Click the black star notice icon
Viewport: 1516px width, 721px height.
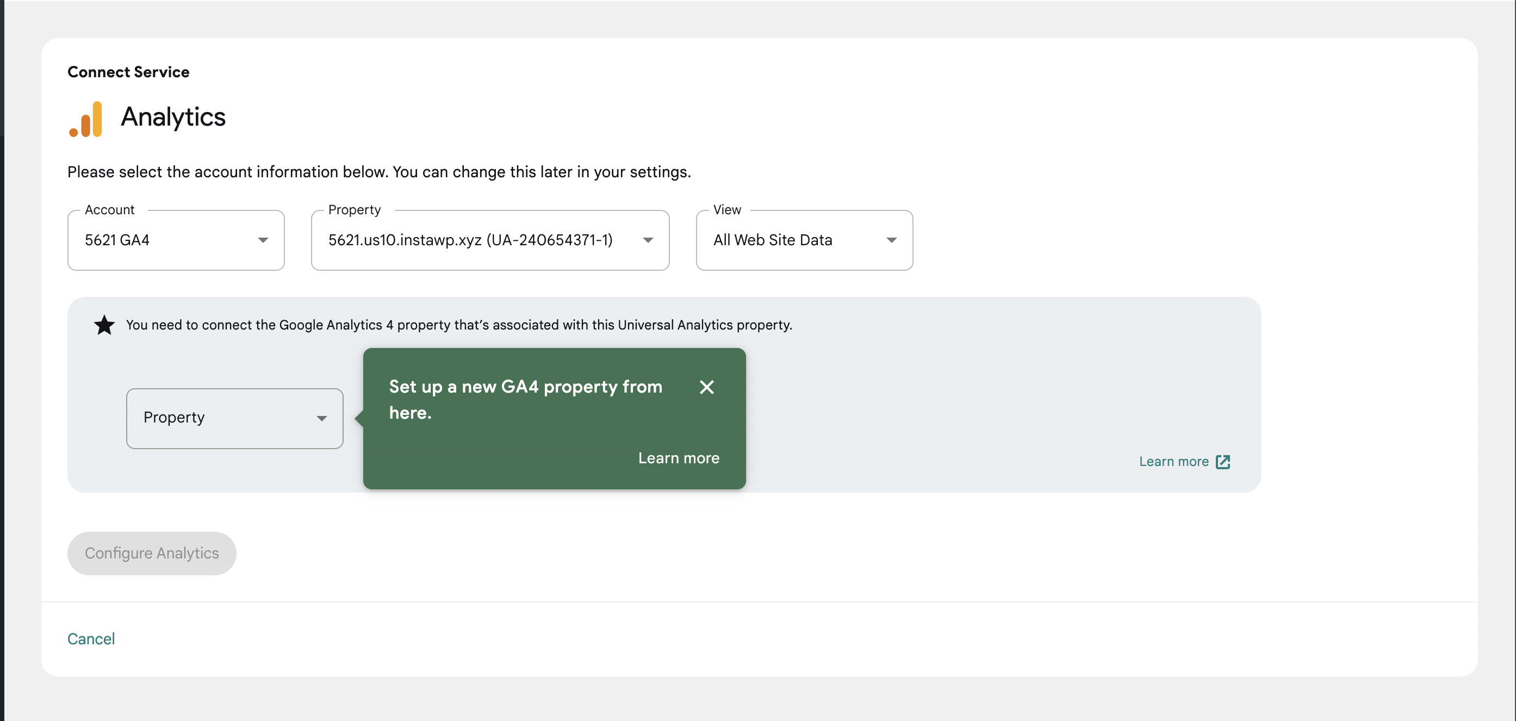104,325
